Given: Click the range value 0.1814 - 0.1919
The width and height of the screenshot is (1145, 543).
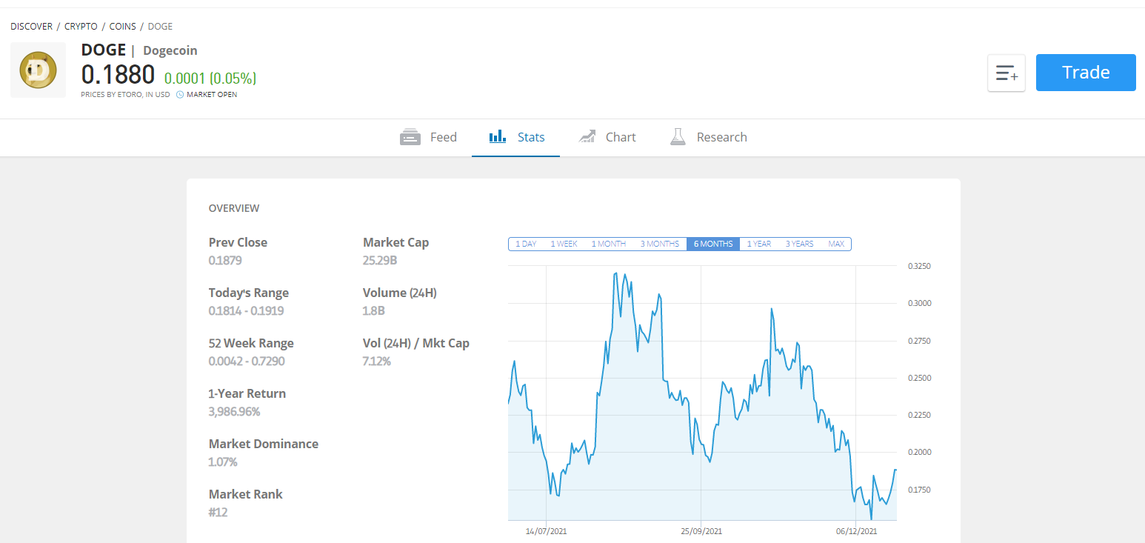Looking at the screenshot, I should tap(247, 311).
